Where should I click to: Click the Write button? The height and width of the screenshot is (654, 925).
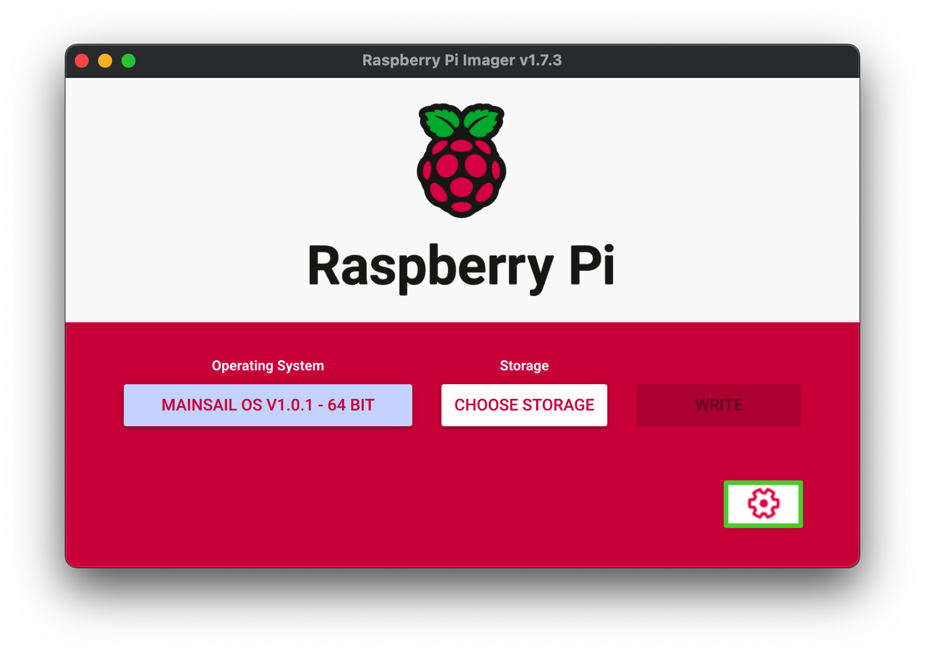pyautogui.click(x=719, y=405)
